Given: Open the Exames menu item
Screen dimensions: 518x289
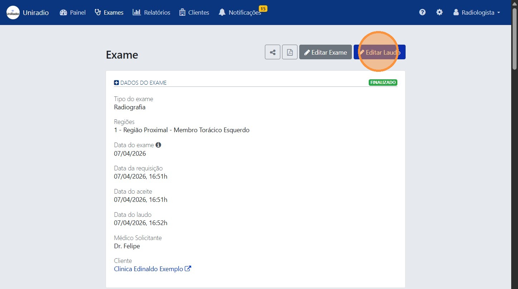Looking at the screenshot, I should 109,13.
